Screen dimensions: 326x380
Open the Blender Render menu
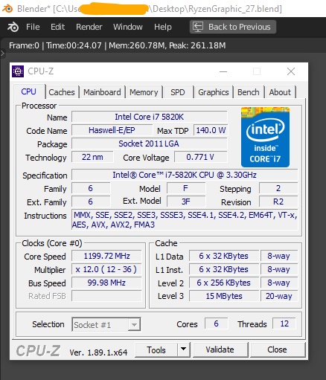point(89,27)
